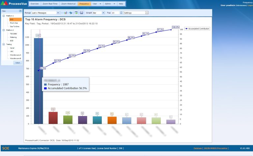The image size is (253, 156).
Task: Collapse the Nav panel with chevron button
Action: pos(20,11)
